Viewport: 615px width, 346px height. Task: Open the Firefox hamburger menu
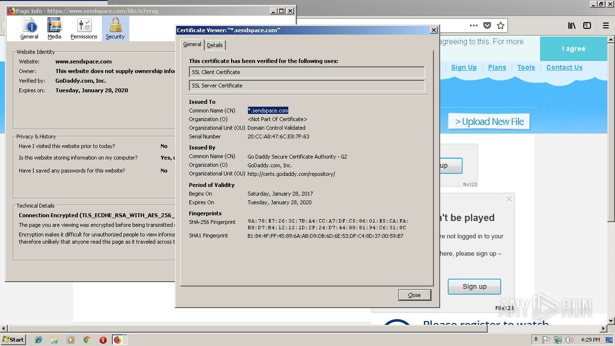(606, 25)
